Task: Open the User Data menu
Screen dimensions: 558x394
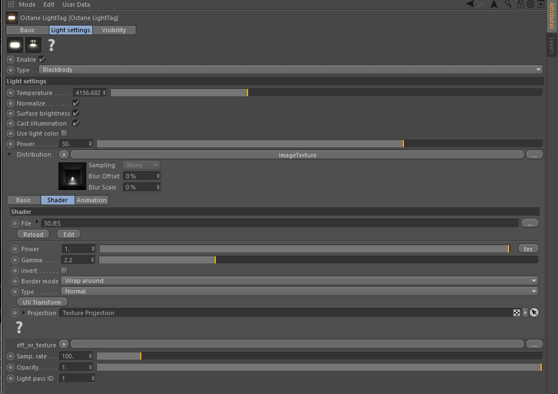Action: [x=76, y=4]
